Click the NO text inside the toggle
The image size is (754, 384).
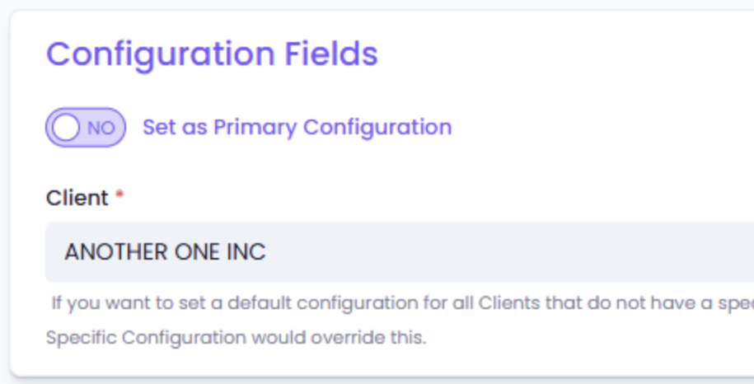tap(101, 128)
